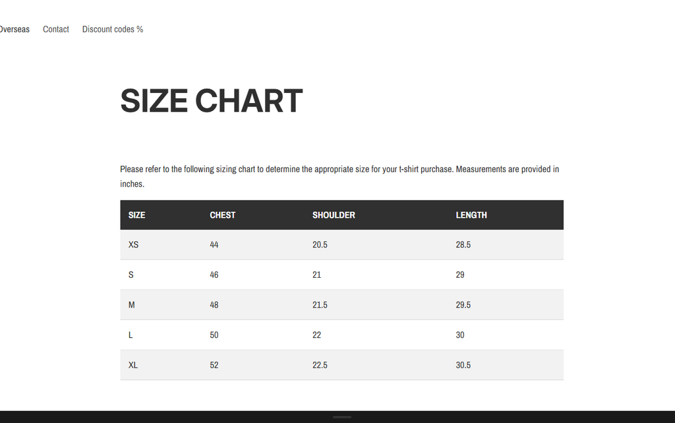The width and height of the screenshot is (675, 423).
Task: Click the shoulder value 21.5
Action: coord(320,305)
